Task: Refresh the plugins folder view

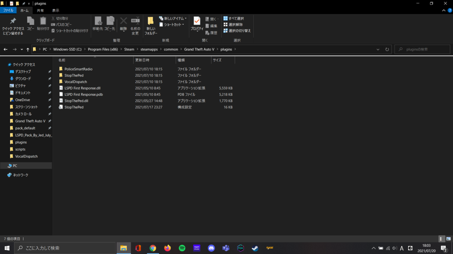Action: click(x=387, y=49)
